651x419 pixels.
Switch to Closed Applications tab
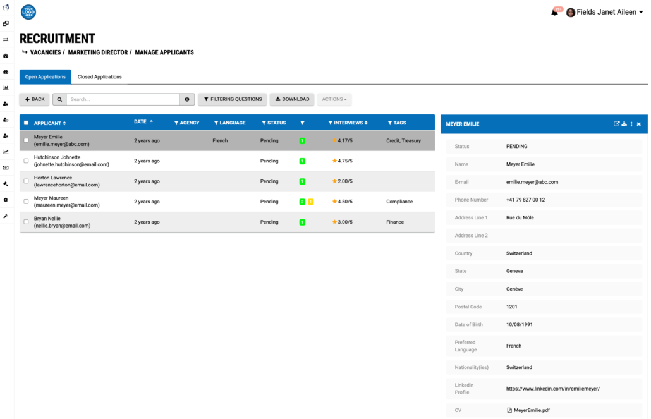[x=99, y=77]
